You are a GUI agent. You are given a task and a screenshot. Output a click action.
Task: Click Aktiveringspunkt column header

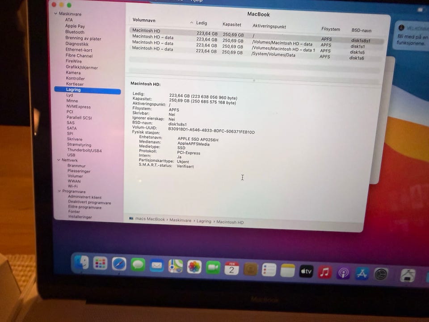pyautogui.click(x=269, y=26)
